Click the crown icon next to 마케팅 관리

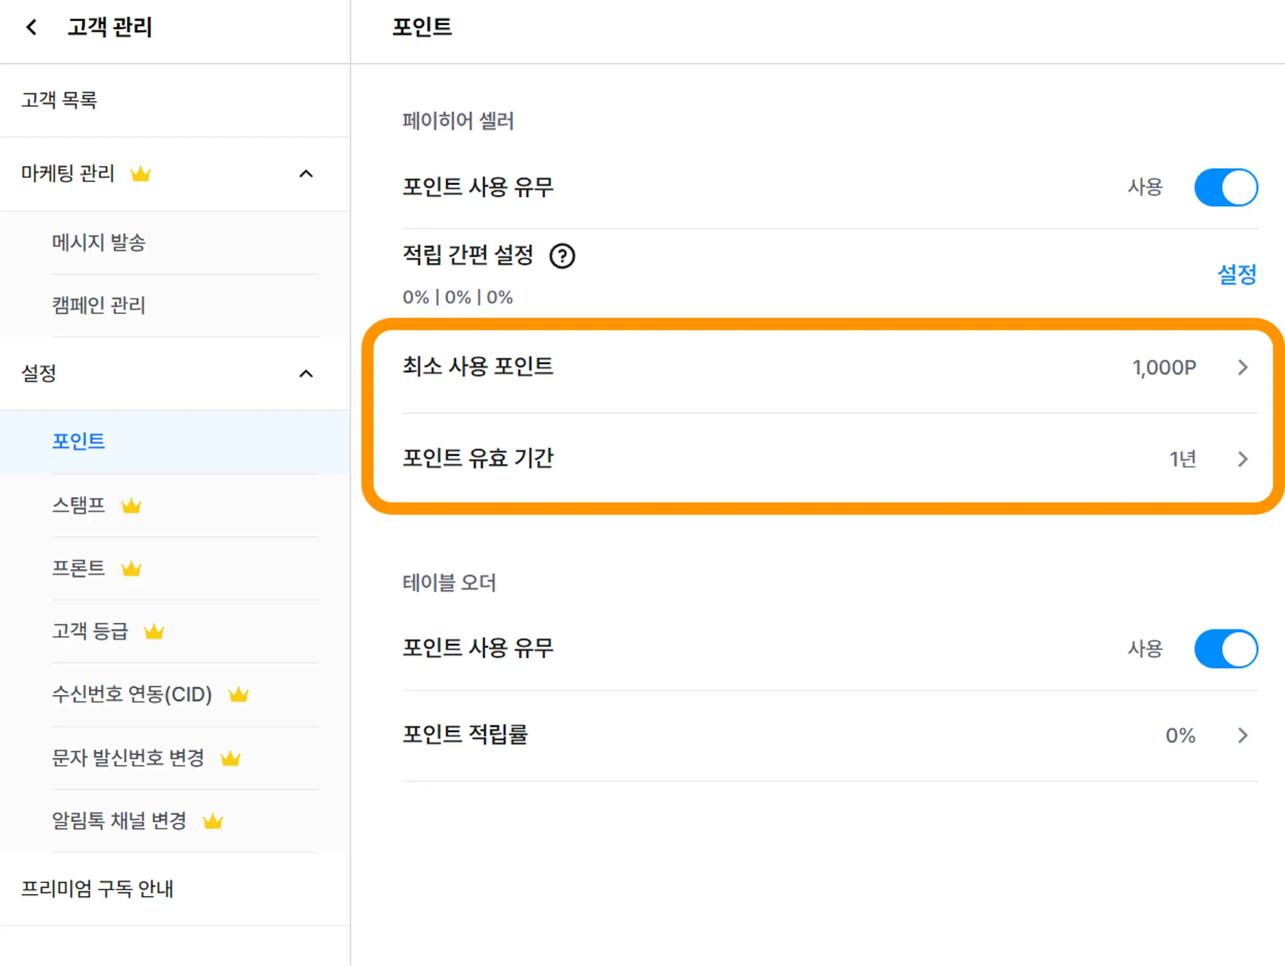(x=141, y=174)
